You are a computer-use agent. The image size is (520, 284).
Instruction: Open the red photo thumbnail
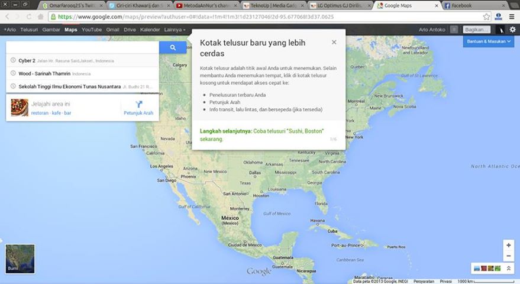[484, 268]
